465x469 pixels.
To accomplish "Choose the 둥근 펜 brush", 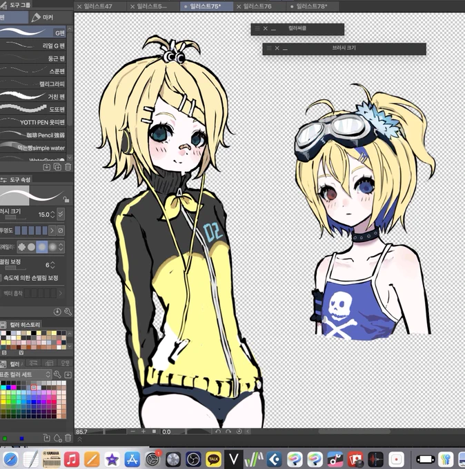I will pos(33,59).
